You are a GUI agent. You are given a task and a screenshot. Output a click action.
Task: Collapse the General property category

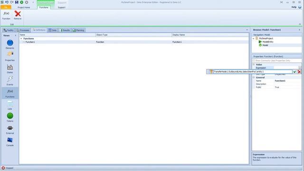click(x=254, y=77)
